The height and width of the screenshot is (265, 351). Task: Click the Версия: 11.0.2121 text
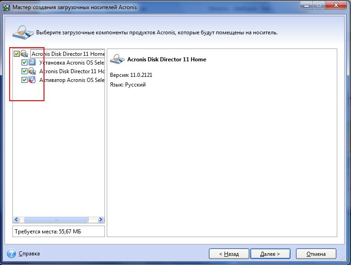[131, 75]
